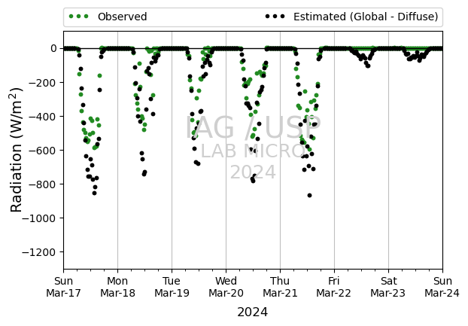Click the y-axis tick label −1200
The width and height of the screenshot is (468, 326).
click(x=39, y=252)
